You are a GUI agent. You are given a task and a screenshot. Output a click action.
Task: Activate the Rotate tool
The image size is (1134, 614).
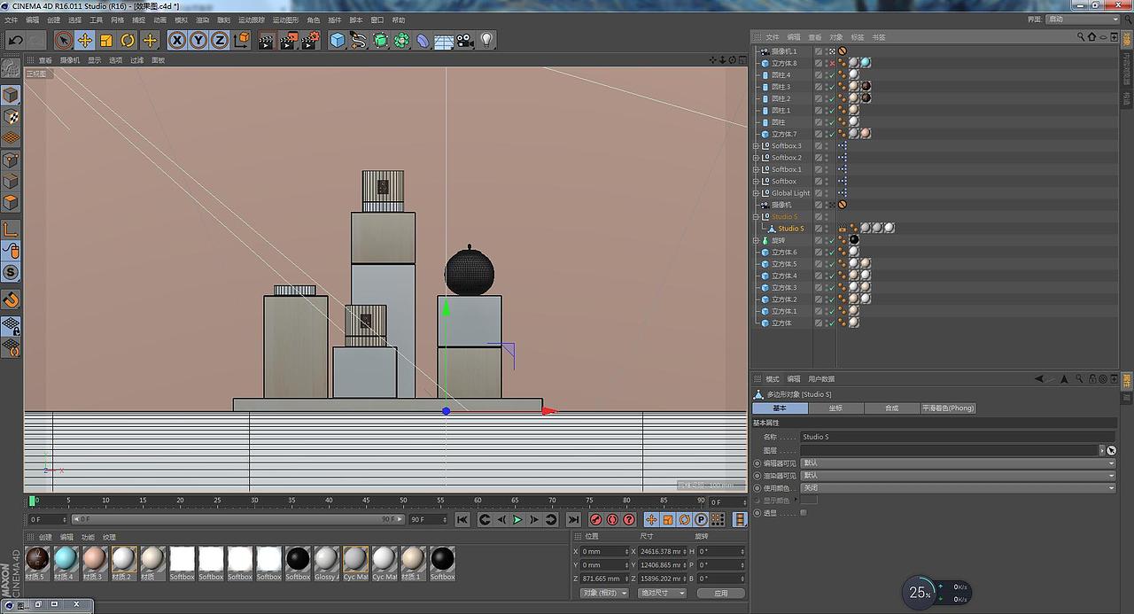(x=128, y=40)
